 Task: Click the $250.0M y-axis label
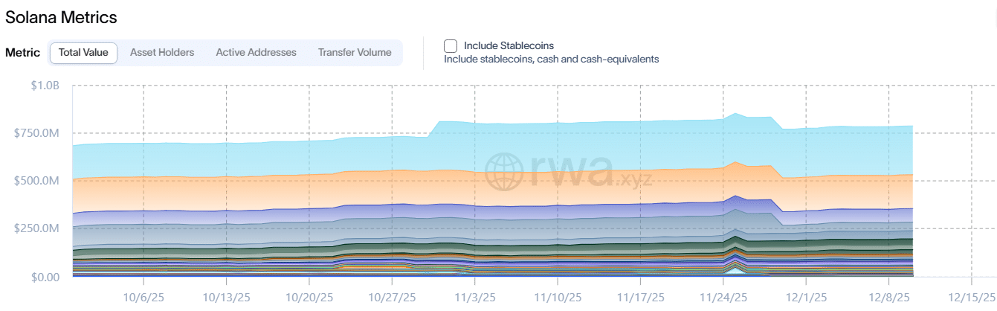tap(36, 228)
